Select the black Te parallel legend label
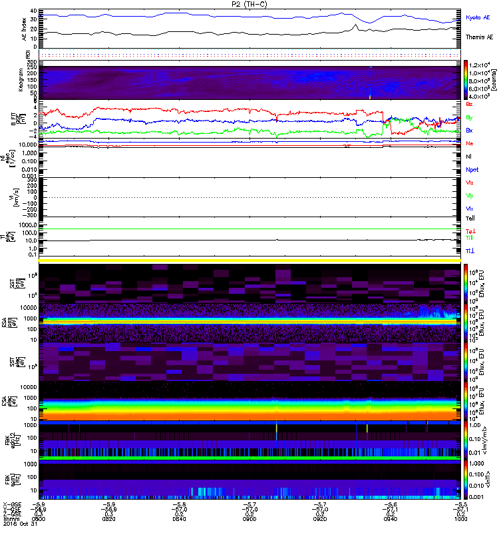This screenshot has width=499, height=533. pos(470,219)
